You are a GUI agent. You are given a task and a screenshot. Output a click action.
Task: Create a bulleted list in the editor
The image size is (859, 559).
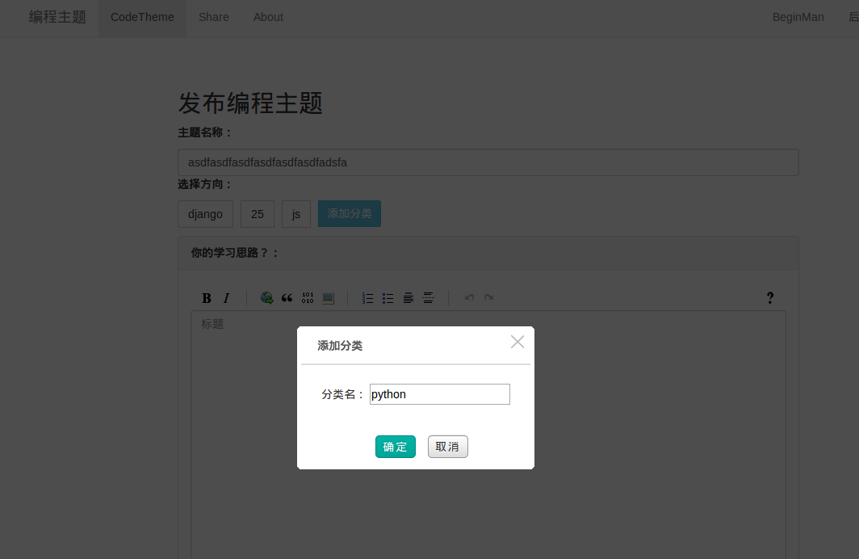click(388, 298)
